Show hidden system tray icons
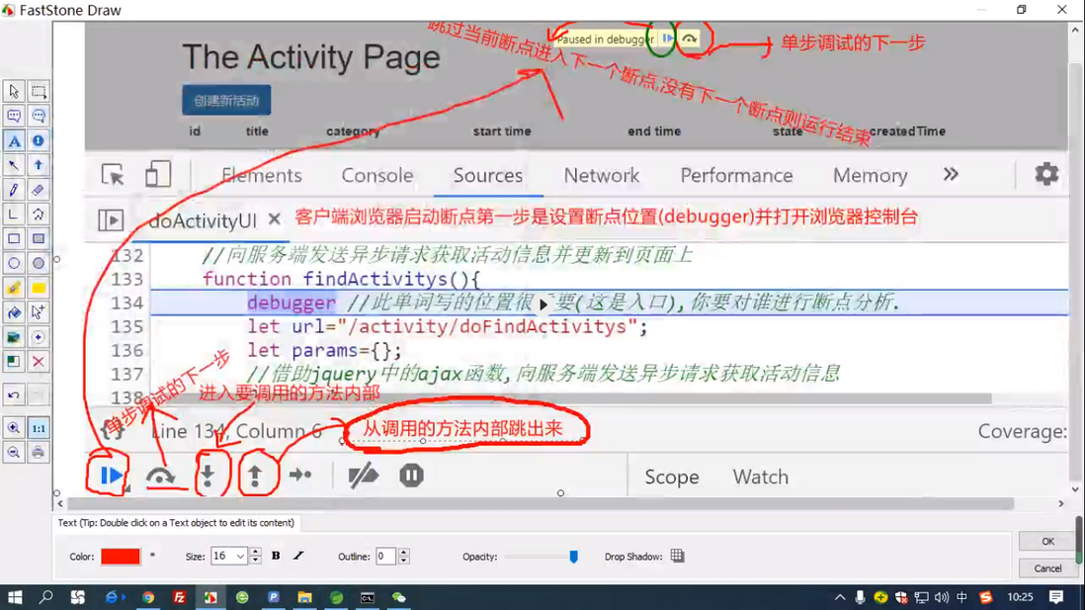The width and height of the screenshot is (1085, 610). click(x=839, y=597)
